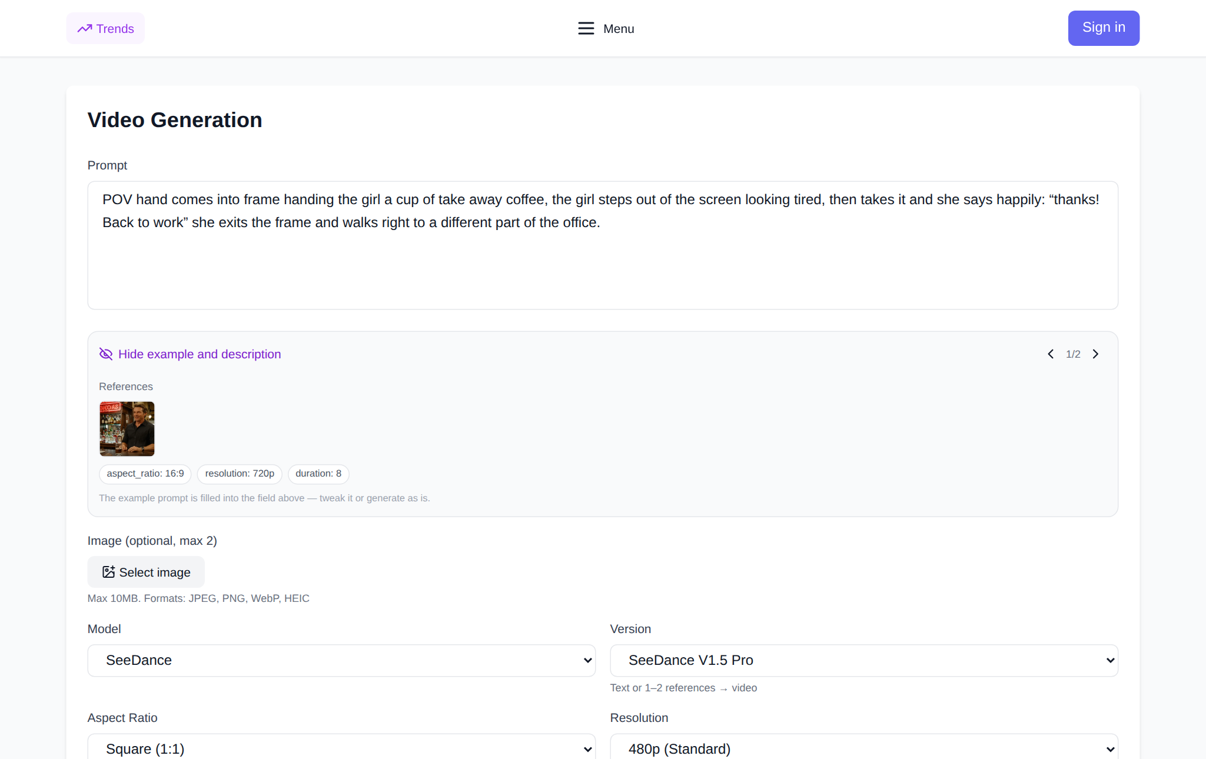
Task: Open the Version dropdown SeeDance V1.5 Pro
Action: click(864, 660)
